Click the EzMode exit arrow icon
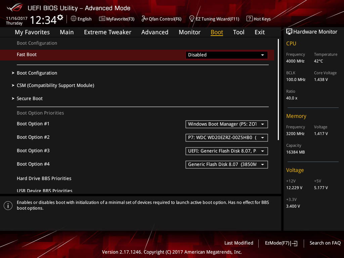Image resolution: width=344 pixels, height=258 pixels. pyautogui.click(x=294, y=243)
